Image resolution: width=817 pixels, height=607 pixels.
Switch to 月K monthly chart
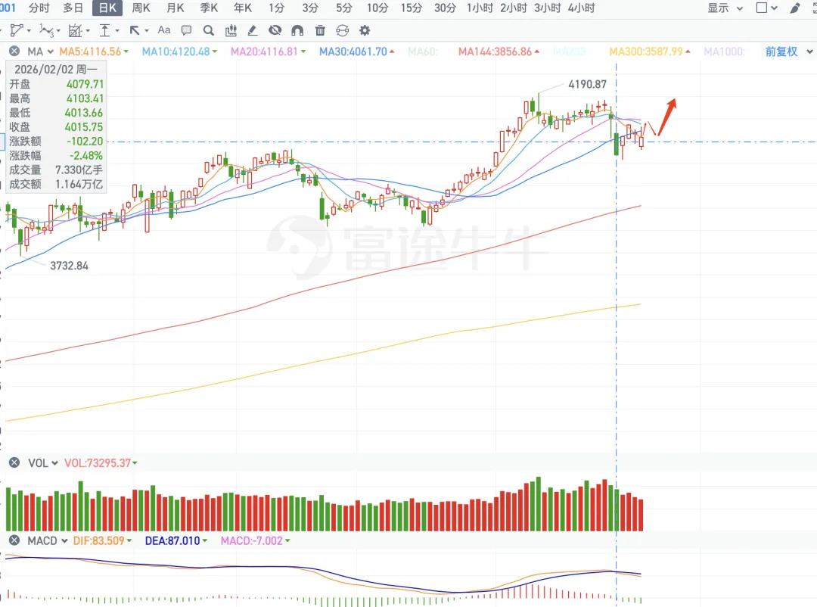(175, 8)
